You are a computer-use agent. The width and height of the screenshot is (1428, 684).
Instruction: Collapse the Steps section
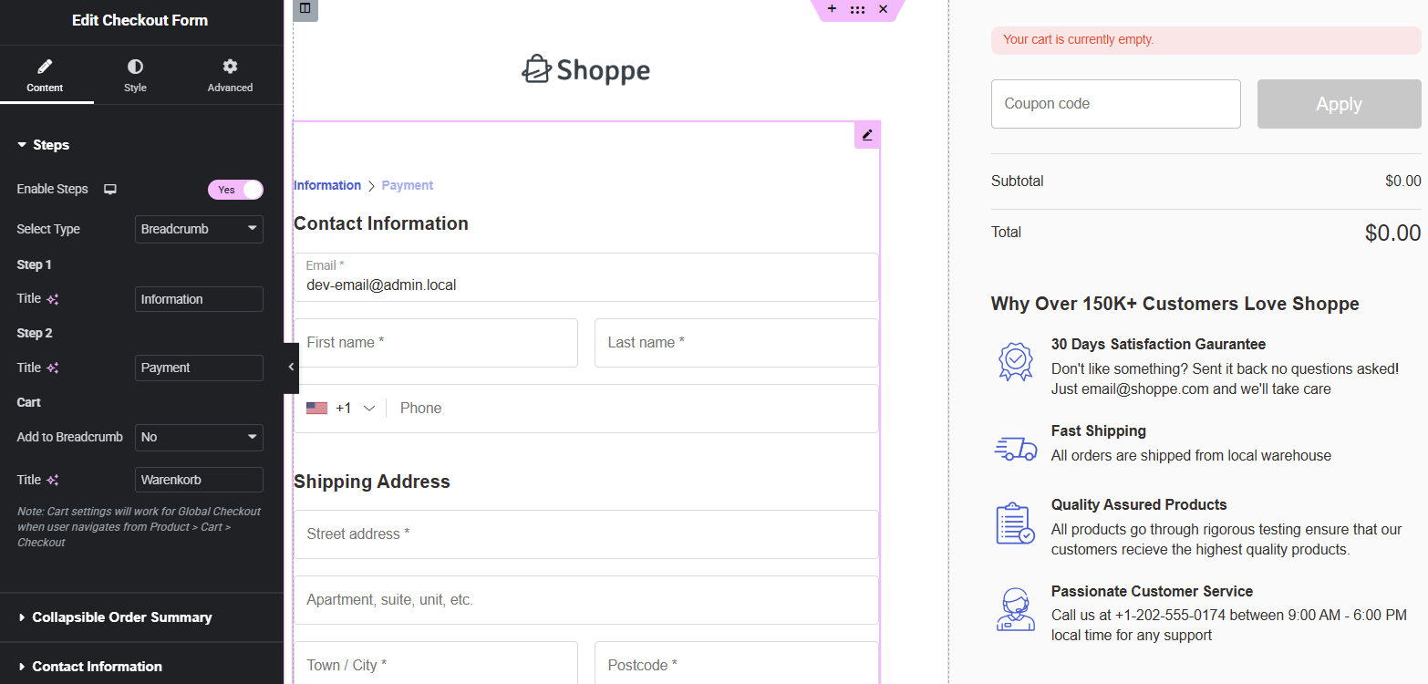tap(44, 145)
